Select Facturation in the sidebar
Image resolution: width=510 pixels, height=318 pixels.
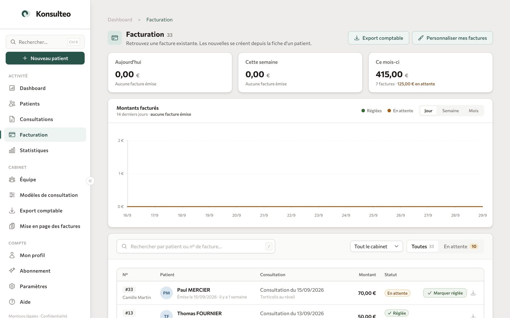pyautogui.click(x=45, y=135)
